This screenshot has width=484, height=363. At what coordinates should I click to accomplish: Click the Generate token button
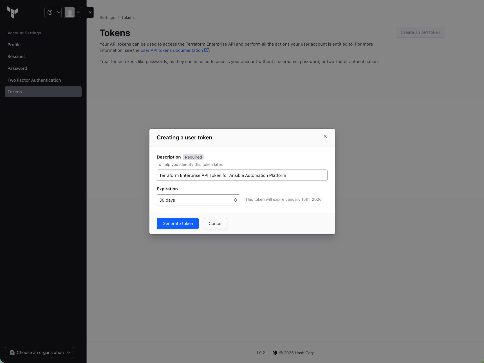click(178, 224)
